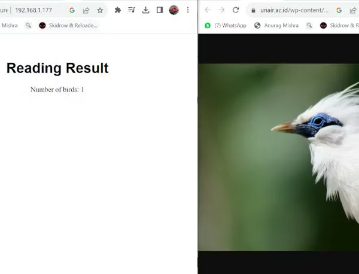359x274 pixels.
Task: Open the Chrome profile avatar
Action: point(174,10)
